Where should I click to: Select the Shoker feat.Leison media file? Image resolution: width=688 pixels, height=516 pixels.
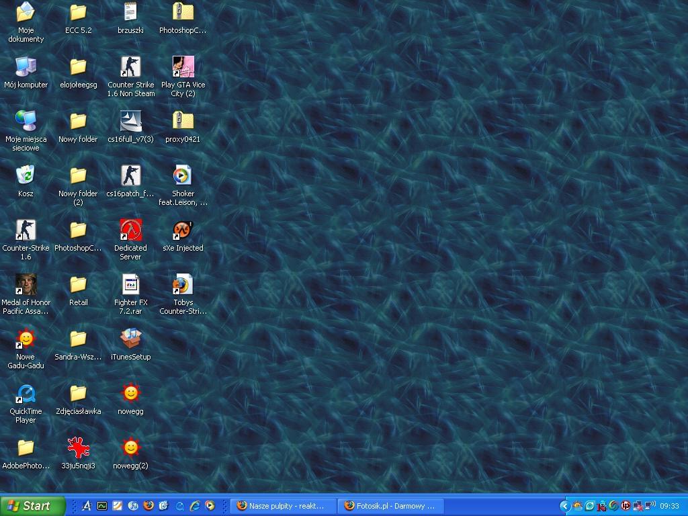pos(183,185)
